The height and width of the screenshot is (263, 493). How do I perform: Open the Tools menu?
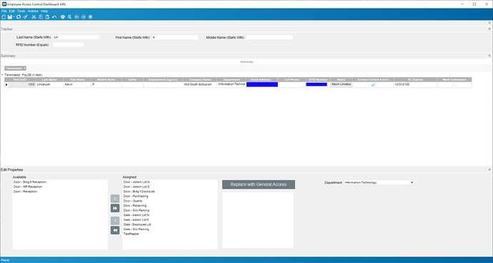21,11
